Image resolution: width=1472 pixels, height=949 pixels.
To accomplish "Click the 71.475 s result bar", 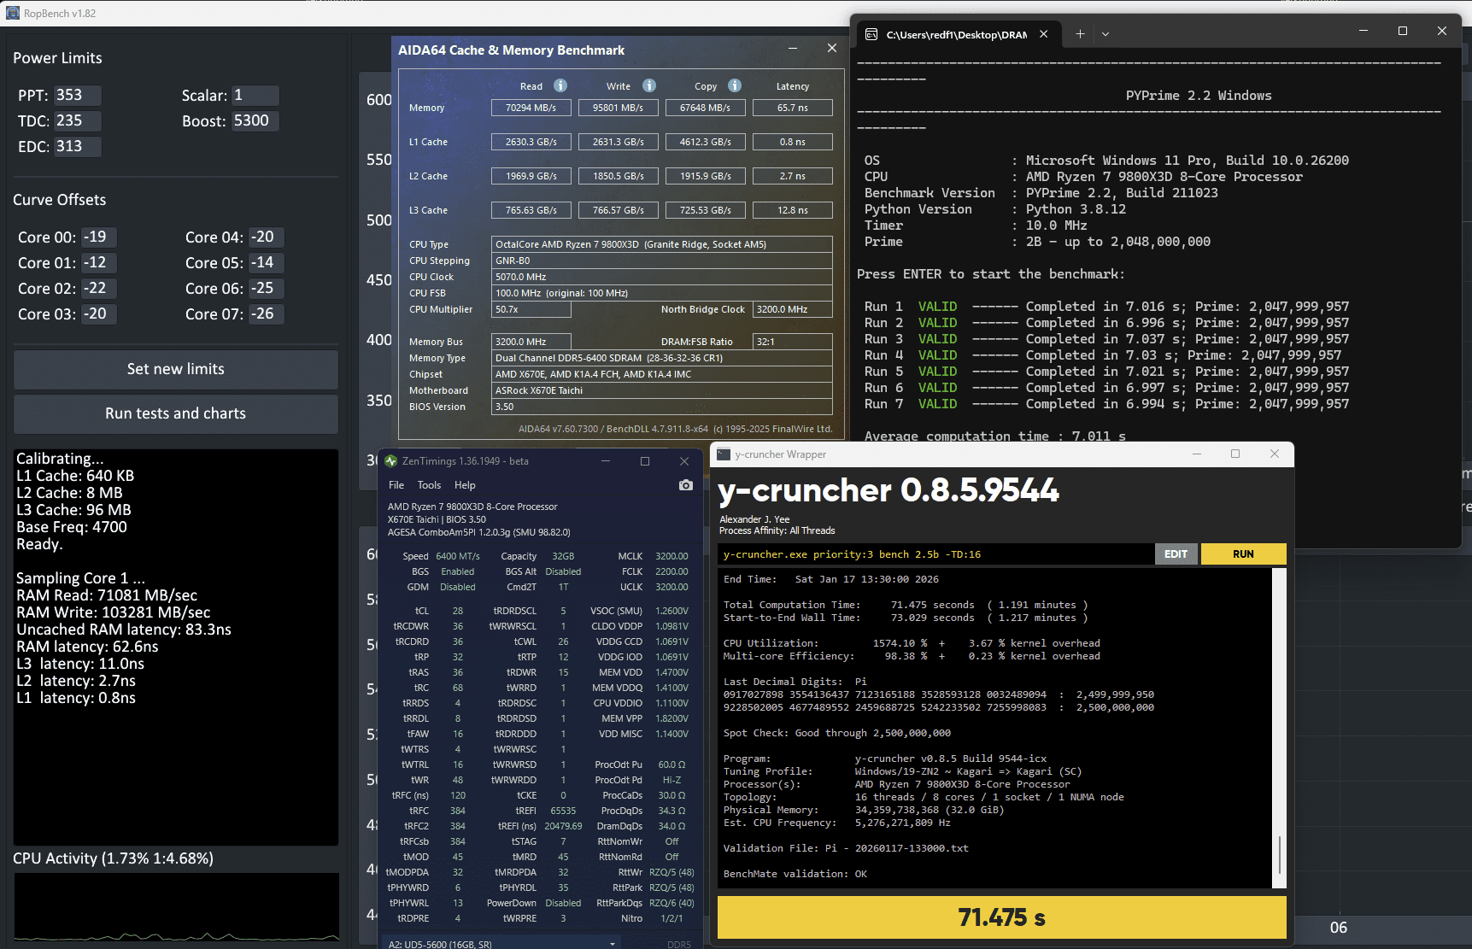I will [x=1001, y=917].
